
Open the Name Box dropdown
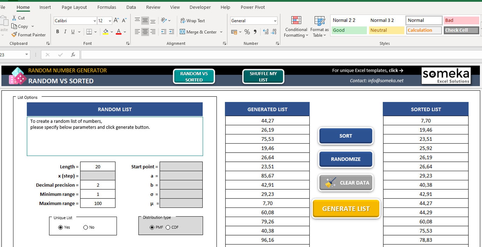click(x=27, y=55)
